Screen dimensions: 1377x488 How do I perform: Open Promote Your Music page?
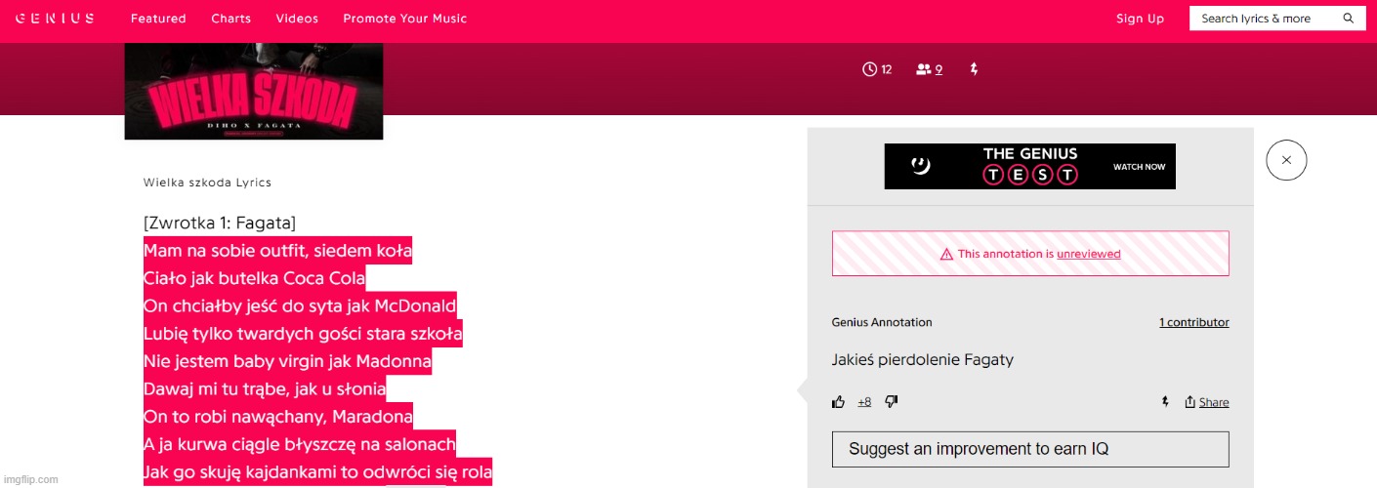[405, 19]
